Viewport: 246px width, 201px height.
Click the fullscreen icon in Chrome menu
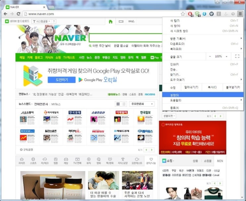click(237, 56)
